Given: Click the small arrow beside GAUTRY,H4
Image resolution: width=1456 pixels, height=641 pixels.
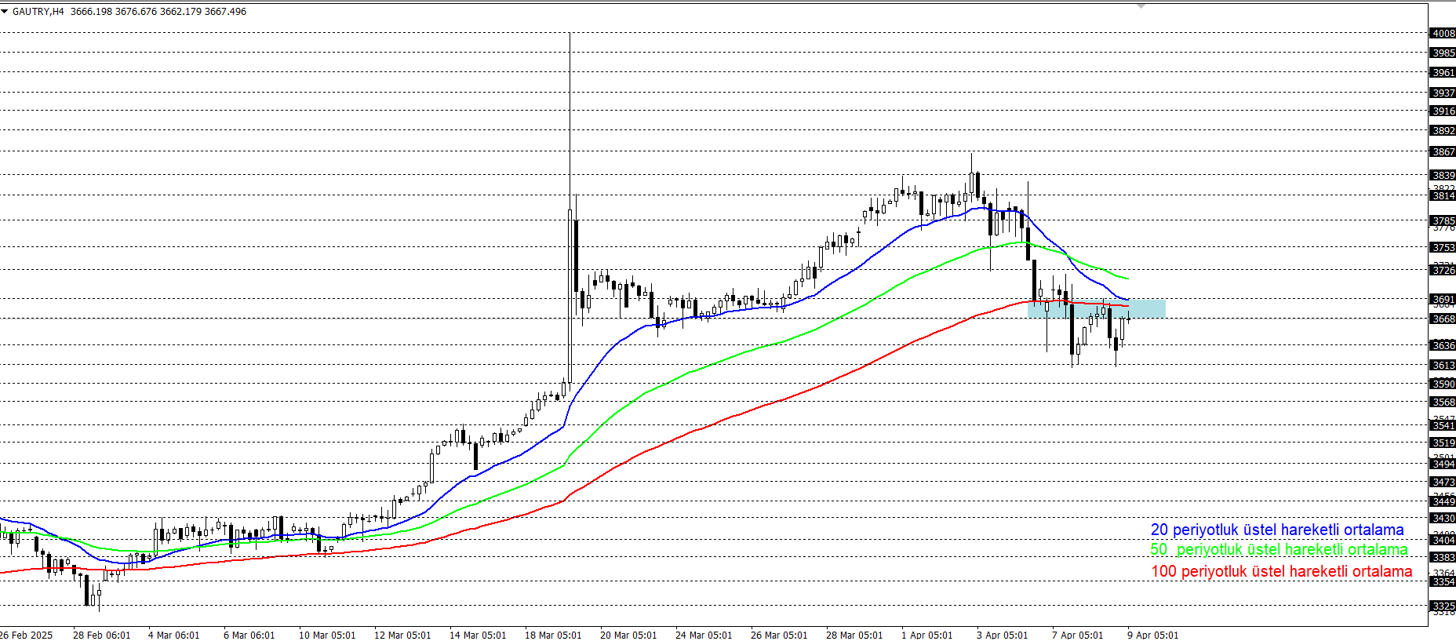Looking at the screenshot, I should (5, 12).
